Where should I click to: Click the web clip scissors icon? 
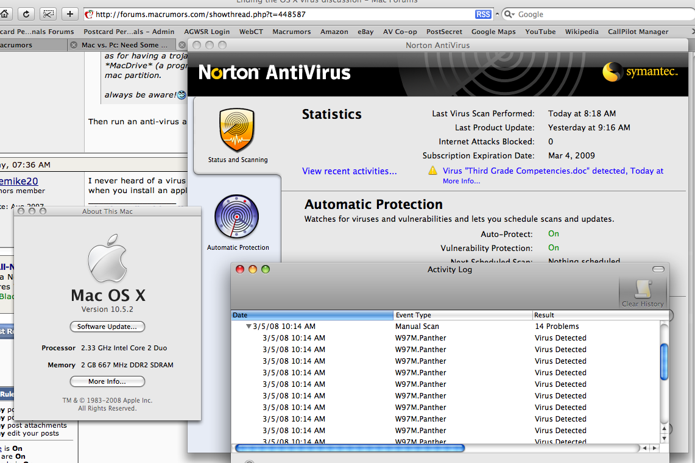(x=48, y=14)
